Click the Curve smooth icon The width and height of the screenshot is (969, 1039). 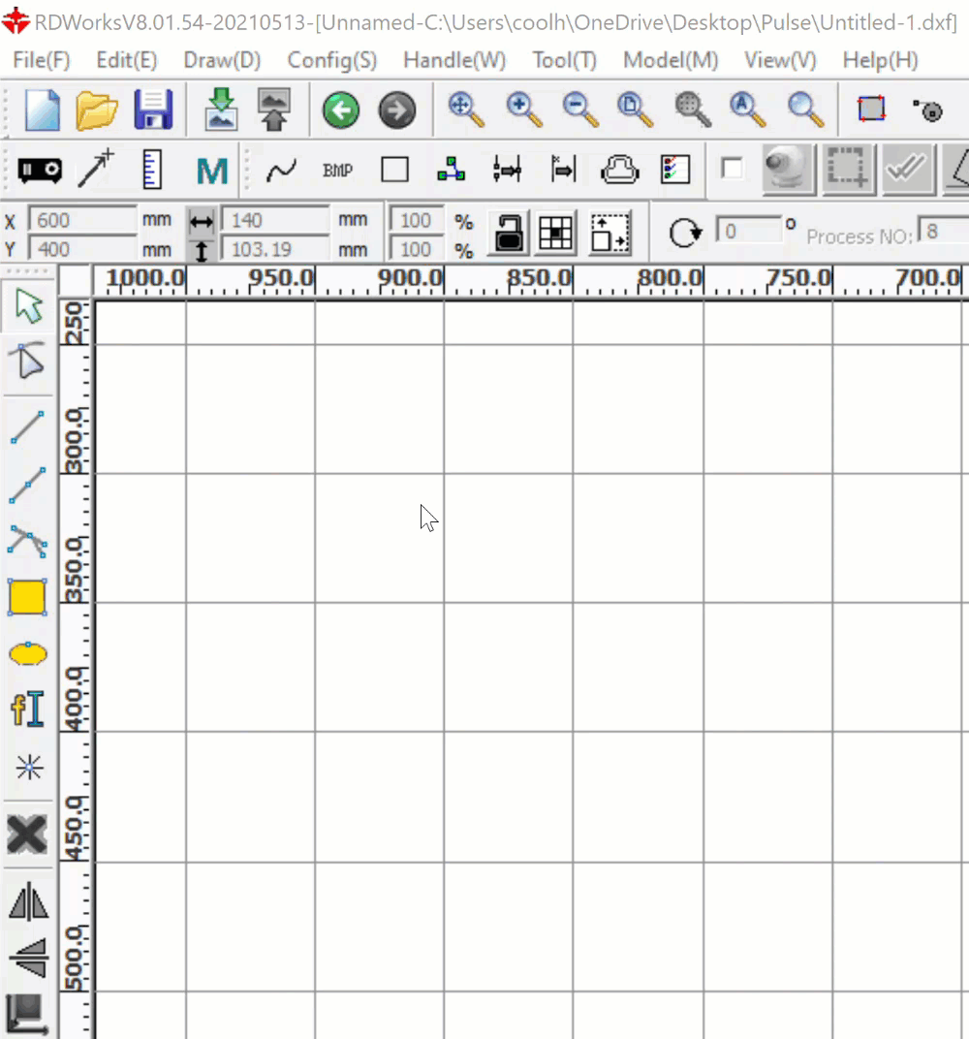pyautogui.click(x=281, y=171)
